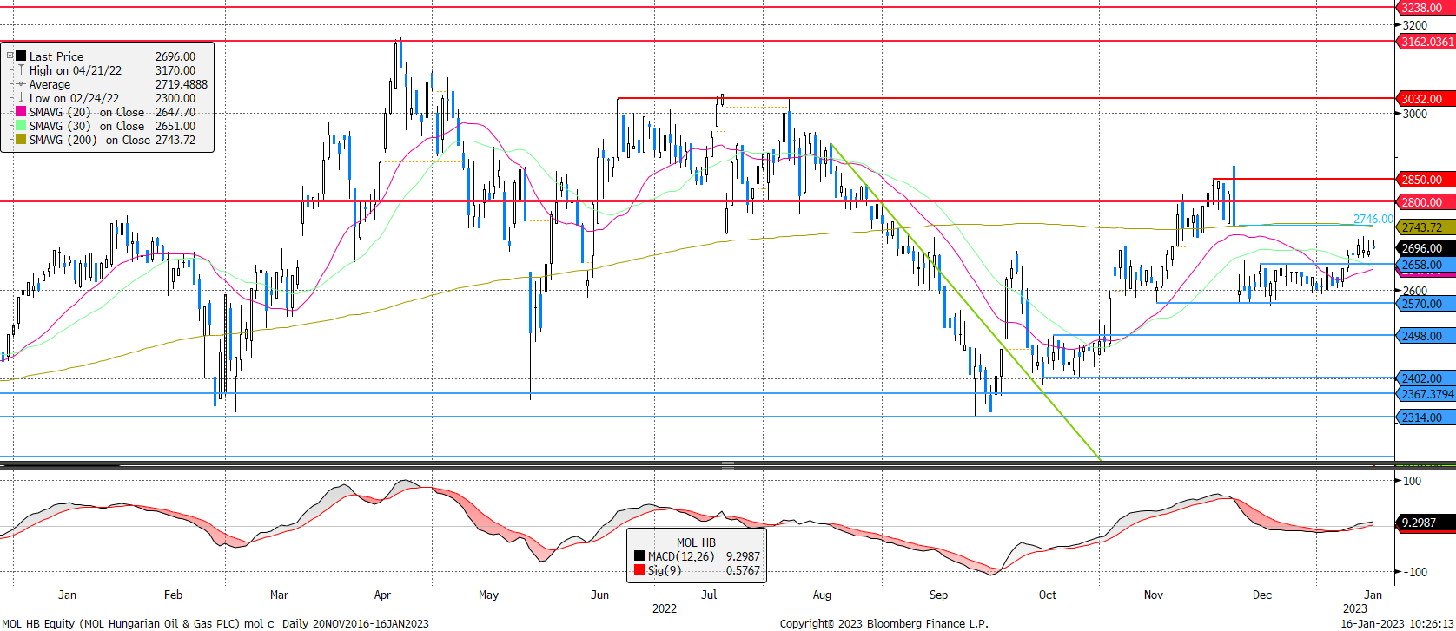The height and width of the screenshot is (631, 1456).
Task: Click the 3238.00 red price level tag
Action: click(x=1425, y=8)
